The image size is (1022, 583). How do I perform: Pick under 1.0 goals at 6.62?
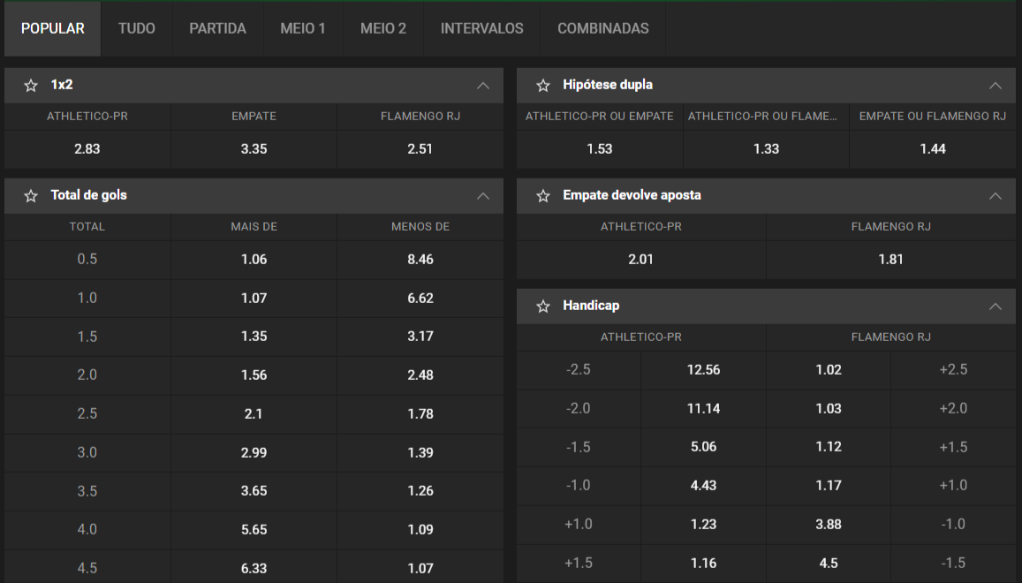click(420, 298)
